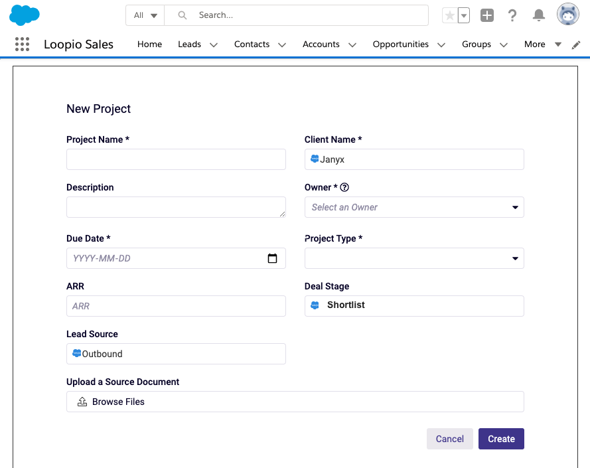Screen dimensions: 590x468
Task: Click the Create button
Action: click(x=500, y=439)
